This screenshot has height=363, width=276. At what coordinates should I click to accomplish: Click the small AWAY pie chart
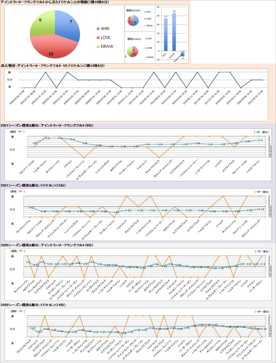pyautogui.click(x=133, y=52)
